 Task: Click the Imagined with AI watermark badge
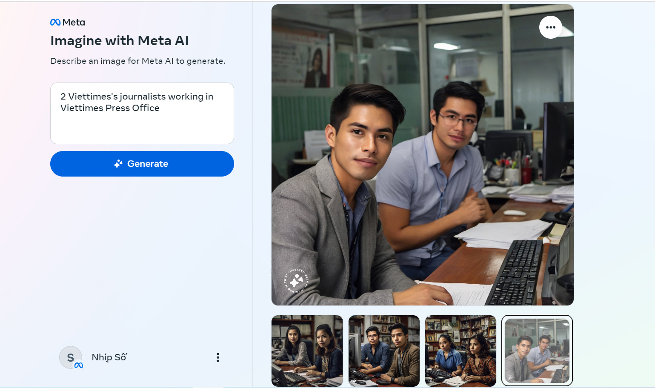pos(296,280)
